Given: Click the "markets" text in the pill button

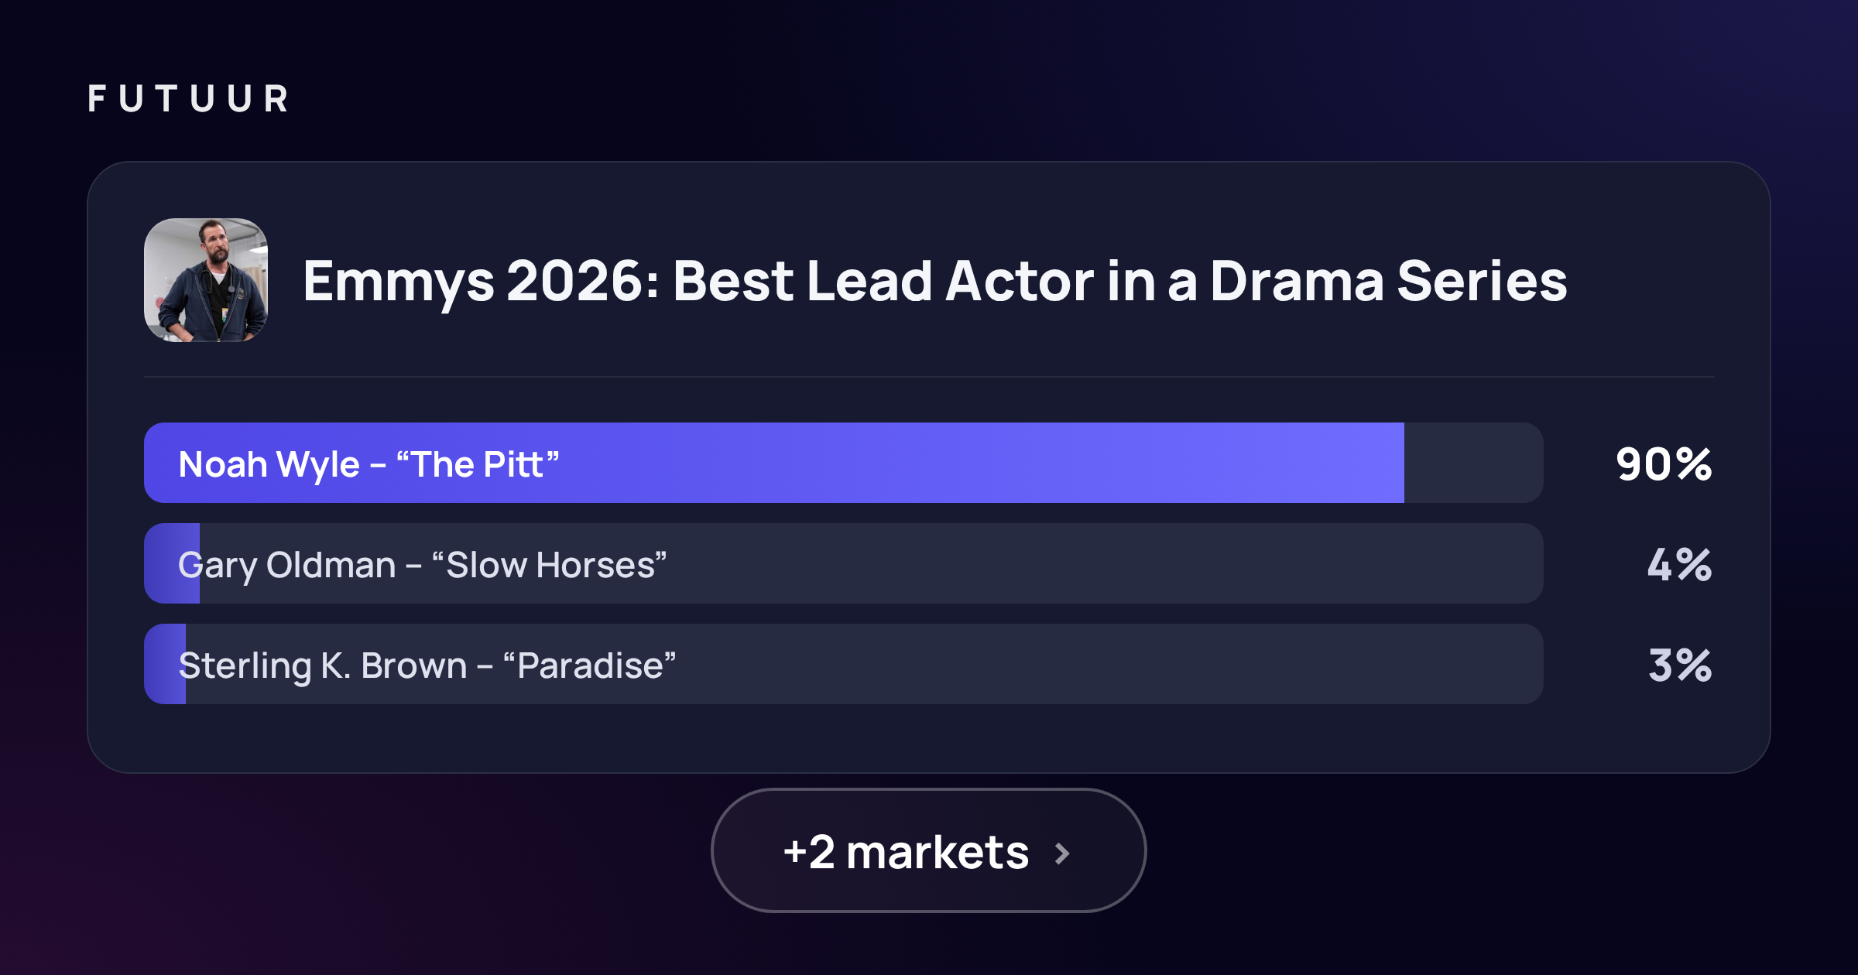Looking at the screenshot, I should (938, 852).
